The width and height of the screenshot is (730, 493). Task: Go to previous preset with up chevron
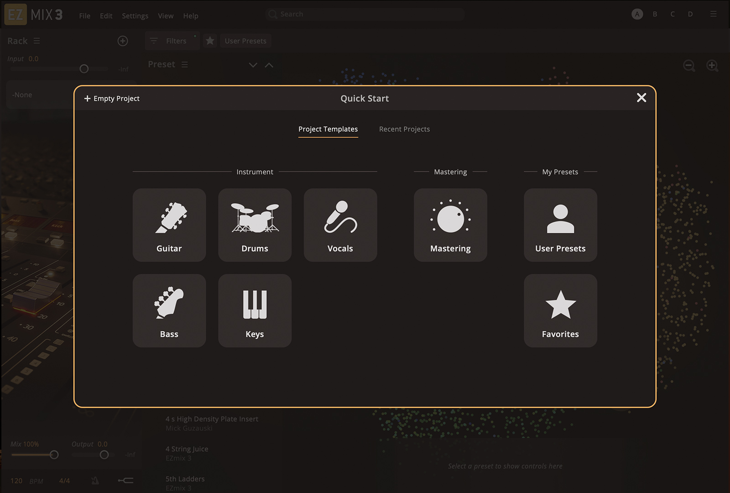(269, 65)
